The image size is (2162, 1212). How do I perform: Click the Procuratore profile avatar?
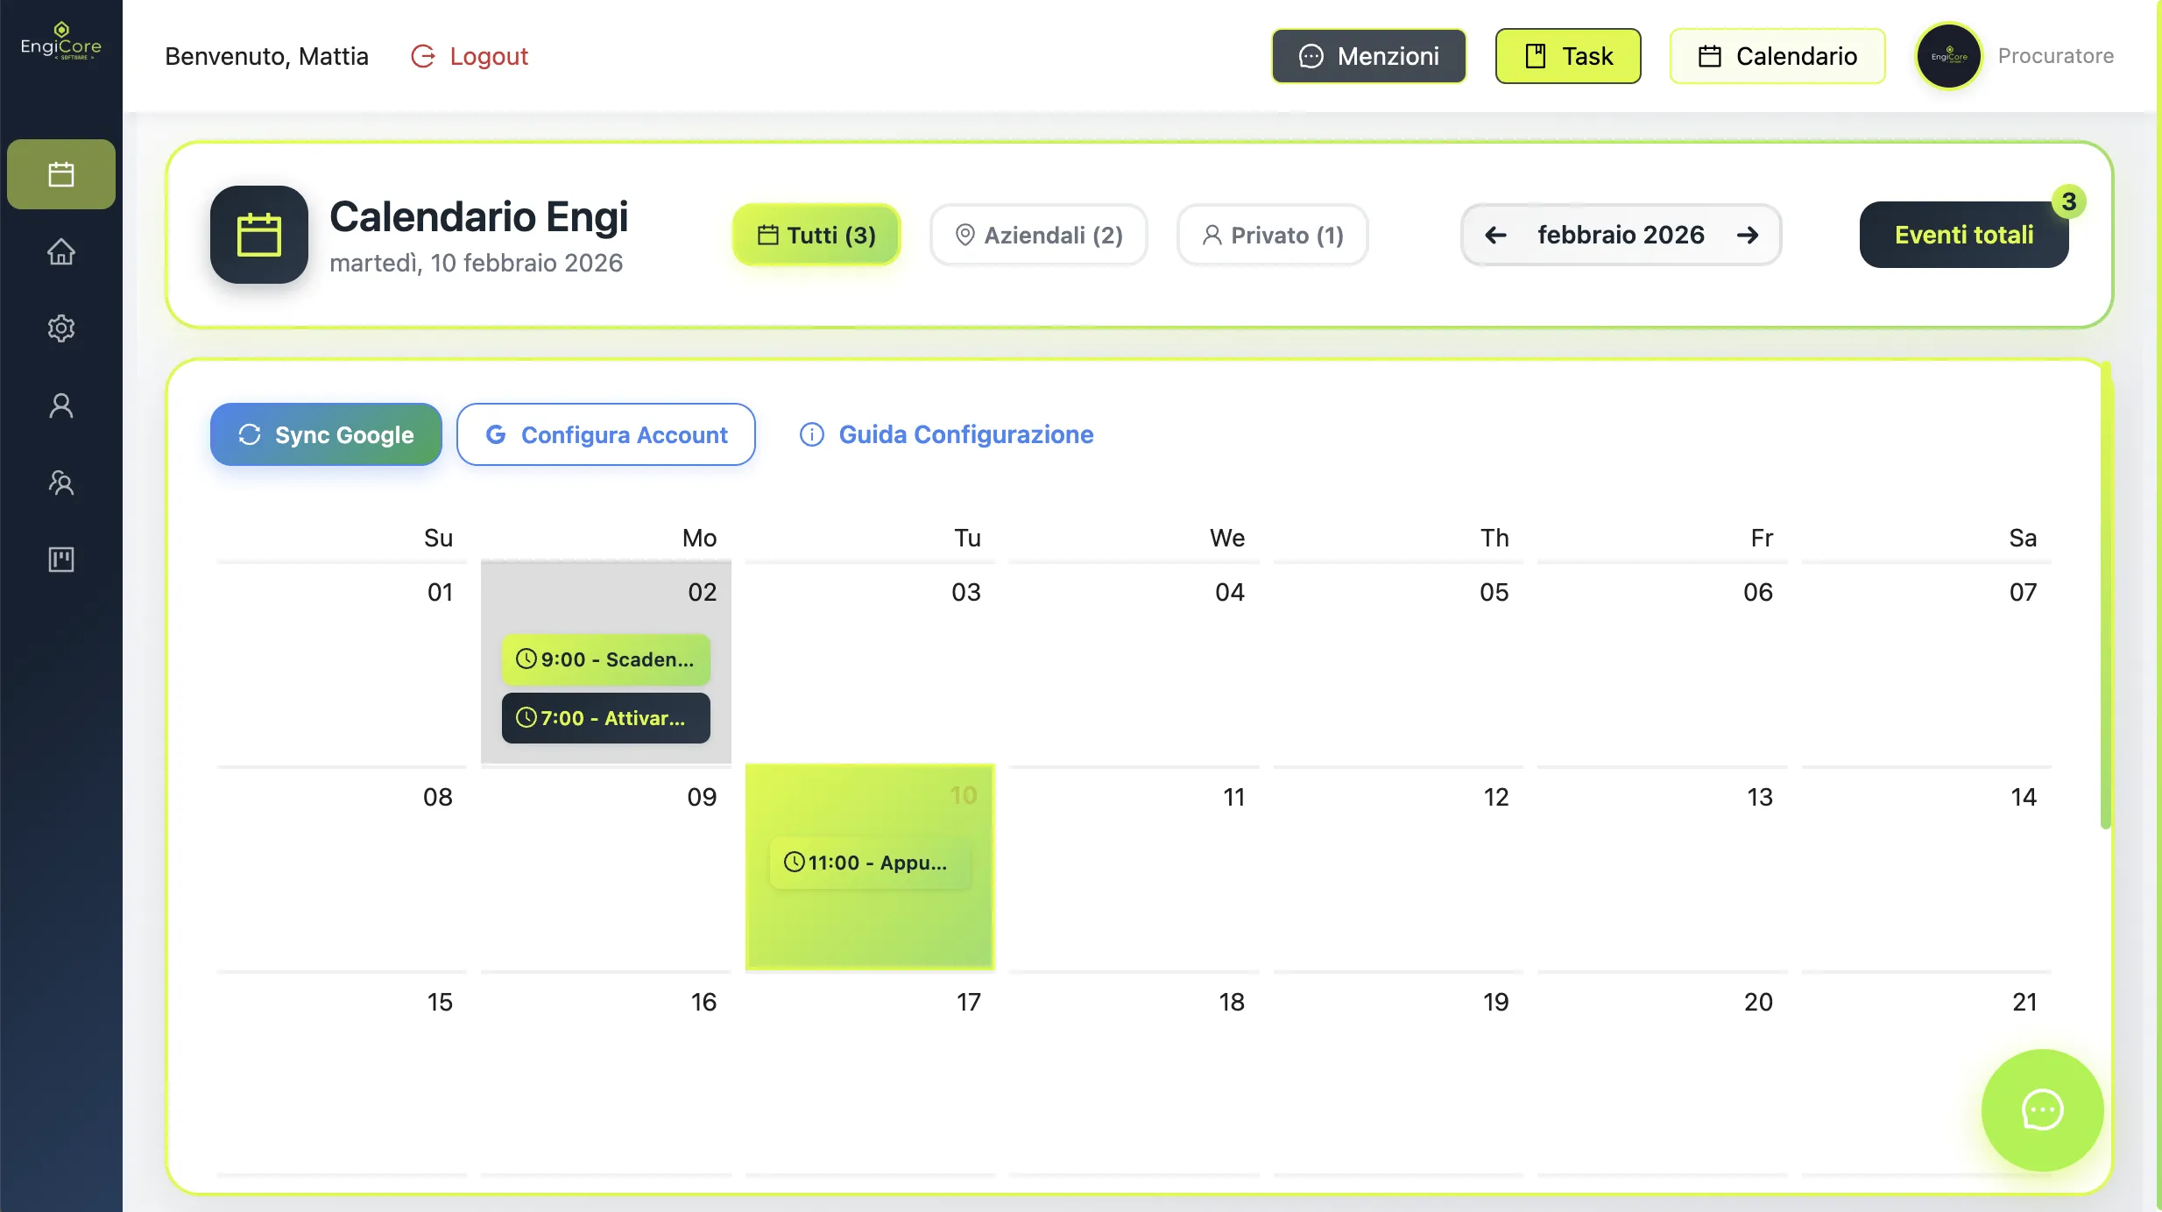click(x=1948, y=56)
